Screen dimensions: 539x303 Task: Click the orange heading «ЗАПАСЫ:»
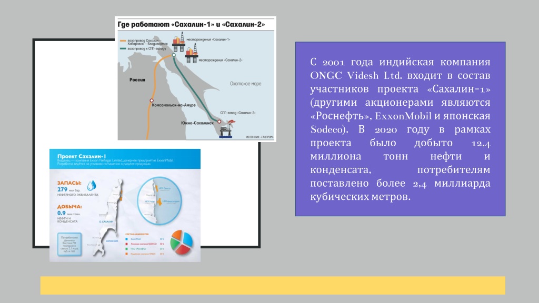coord(69,183)
